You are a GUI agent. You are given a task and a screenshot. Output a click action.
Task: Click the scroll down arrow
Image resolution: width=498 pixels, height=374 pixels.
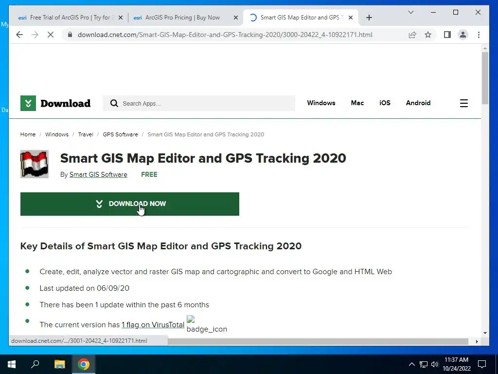click(485, 333)
